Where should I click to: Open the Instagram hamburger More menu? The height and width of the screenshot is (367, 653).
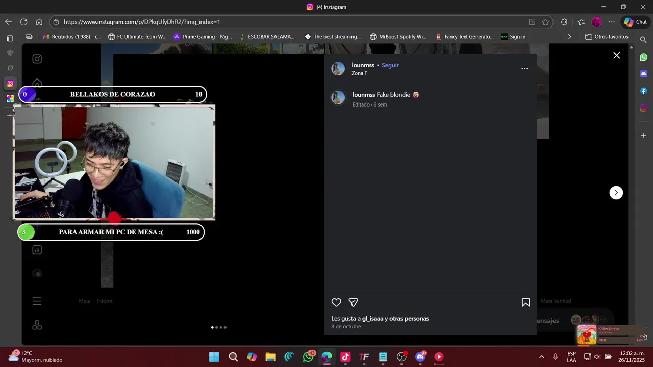pyautogui.click(x=37, y=301)
